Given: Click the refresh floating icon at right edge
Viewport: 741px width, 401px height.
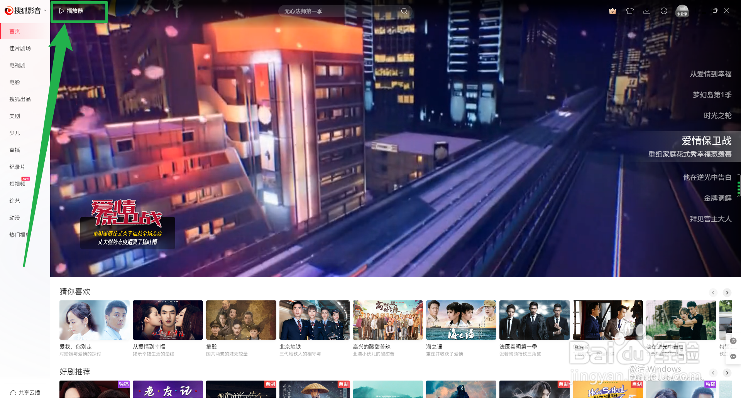Looking at the screenshot, I should point(733,341).
